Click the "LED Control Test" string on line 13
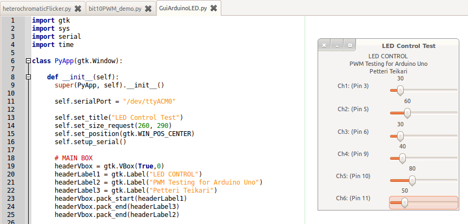468x224 pixels. pos(146,117)
